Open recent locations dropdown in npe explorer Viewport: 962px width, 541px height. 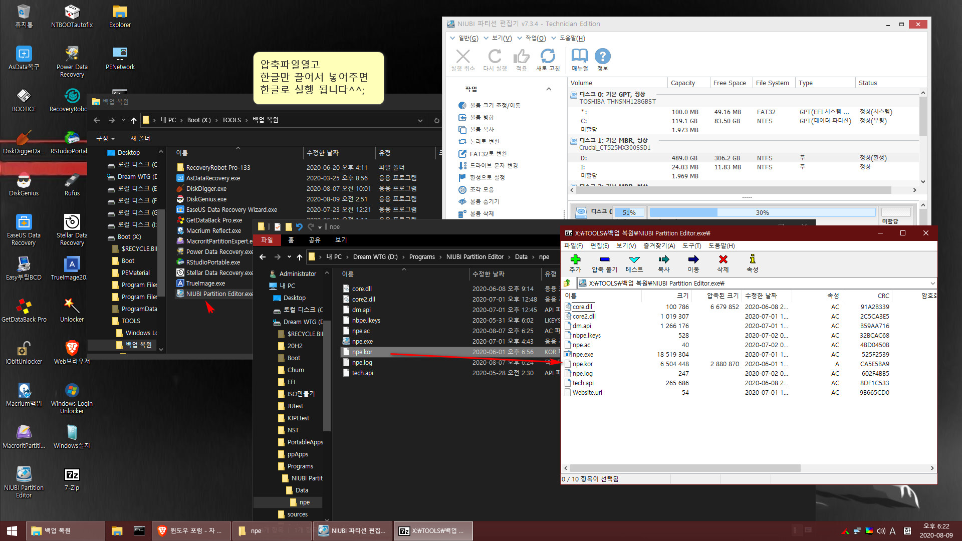[x=289, y=257]
